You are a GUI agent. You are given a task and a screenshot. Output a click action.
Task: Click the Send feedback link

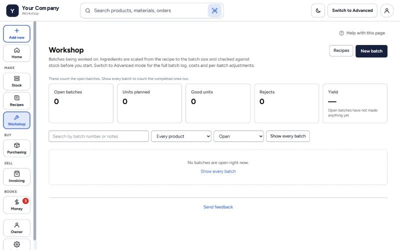click(218, 207)
